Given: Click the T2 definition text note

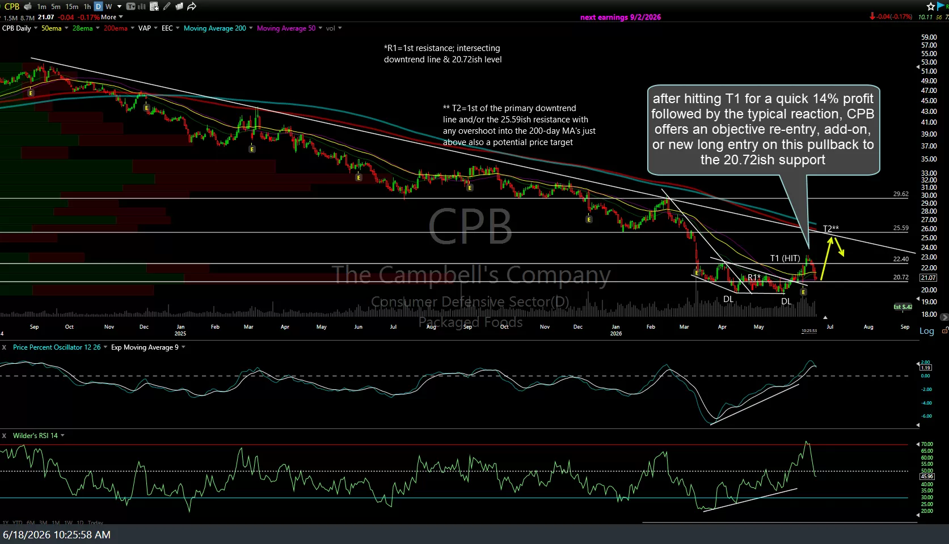Looking at the screenshot, I should point(519,125).
